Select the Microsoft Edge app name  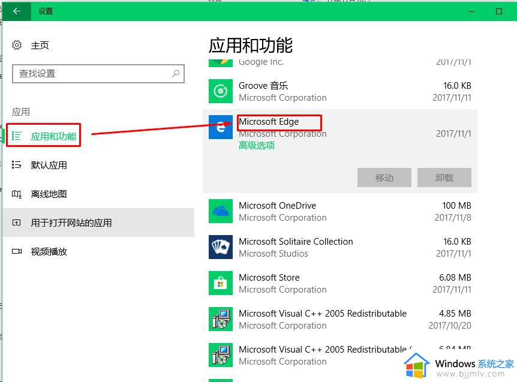click(x=269, y=122)
